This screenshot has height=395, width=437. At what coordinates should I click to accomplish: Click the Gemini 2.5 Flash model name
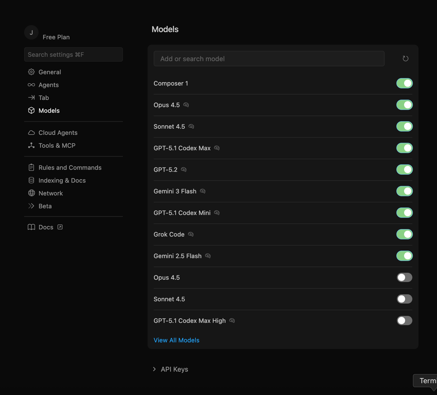point(178,256)
